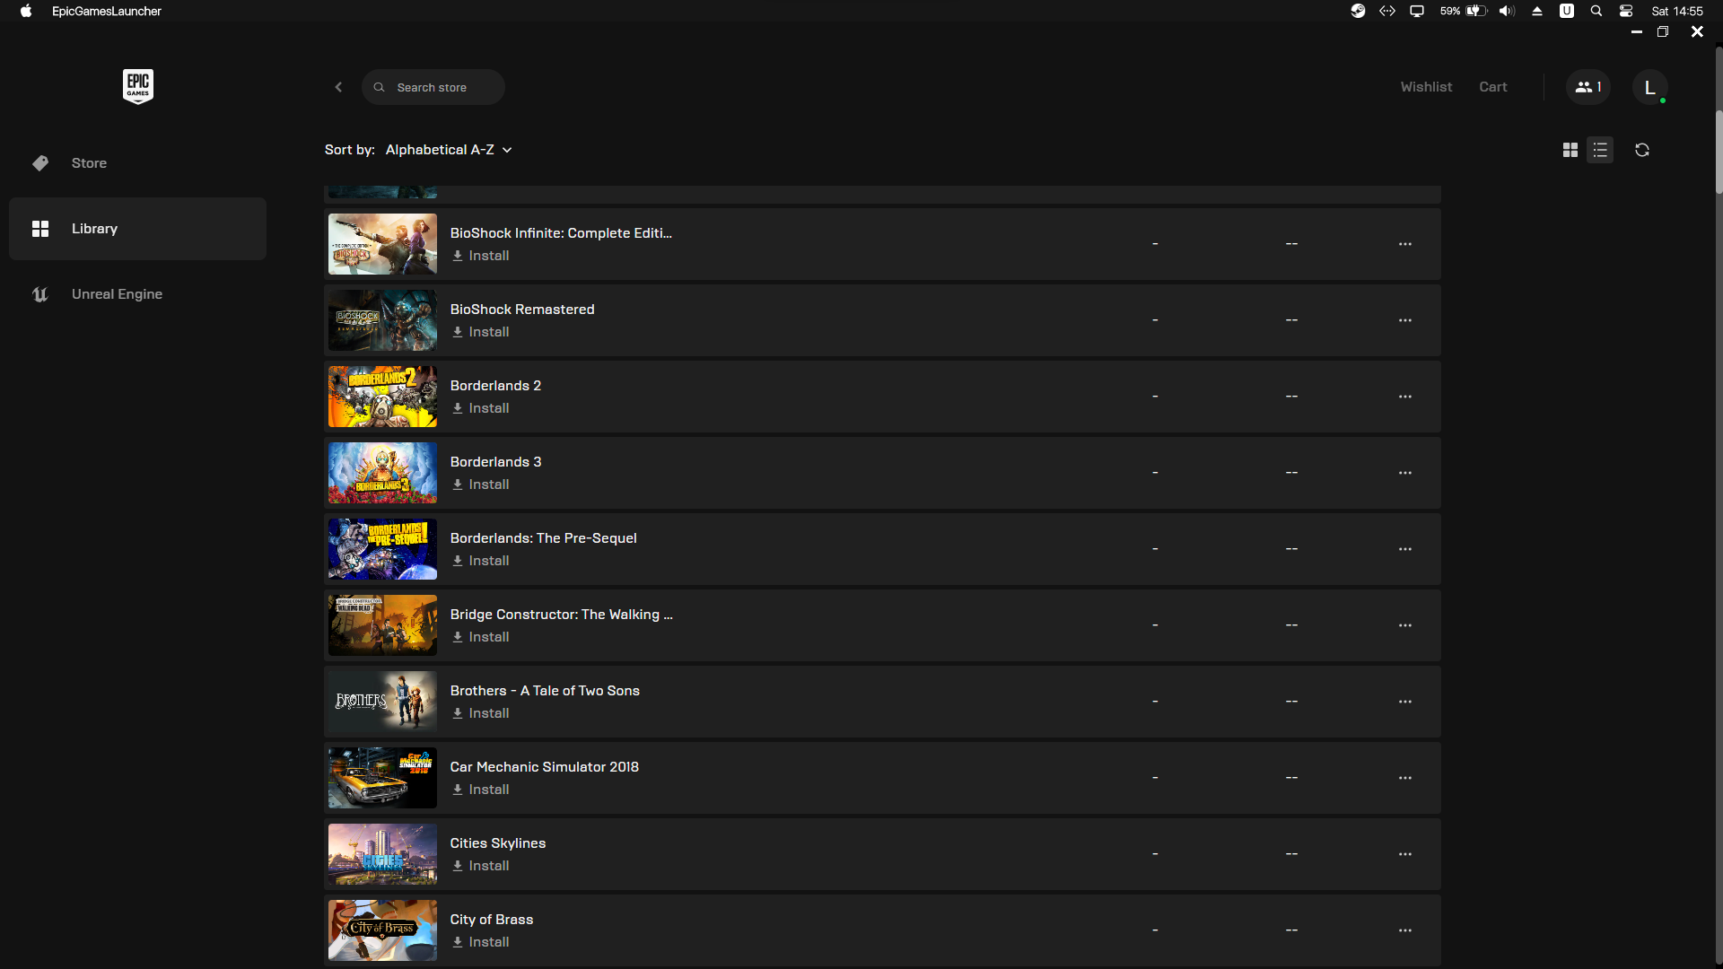Switch library to list view
This screenshot has height=969, width=1723.
[x=1600, y=150]
